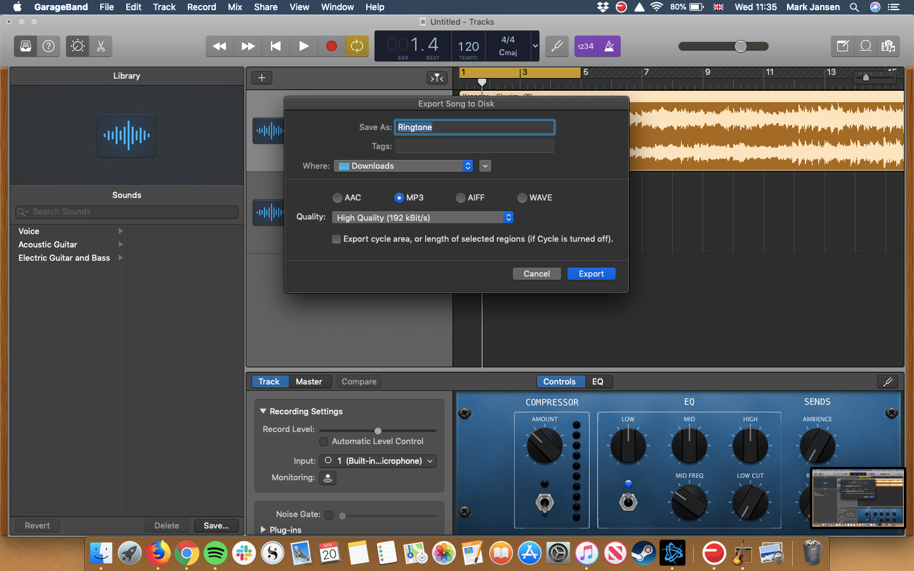Select WAVE format radio button
This screenshot has width=914, height=571.
coord(522,198)
